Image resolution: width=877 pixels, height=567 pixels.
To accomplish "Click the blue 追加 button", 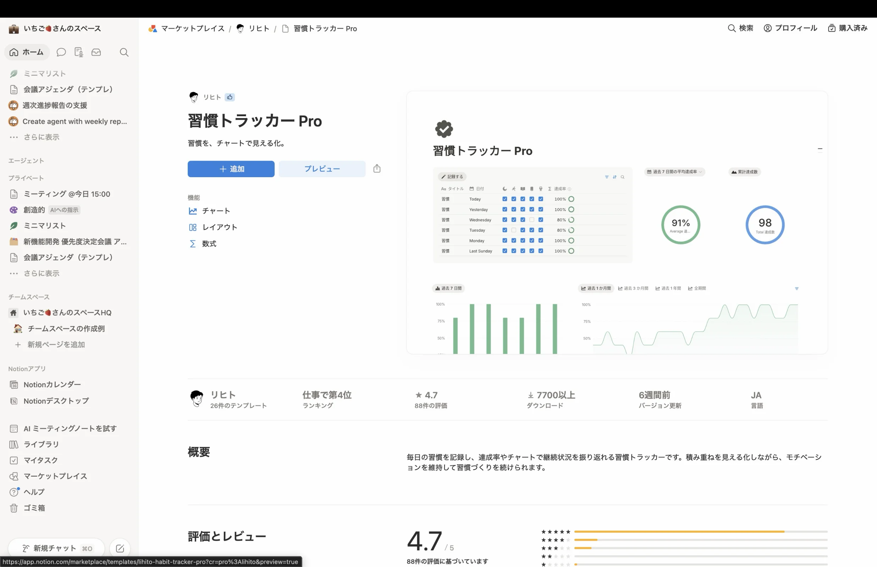I will click(231, 169).
